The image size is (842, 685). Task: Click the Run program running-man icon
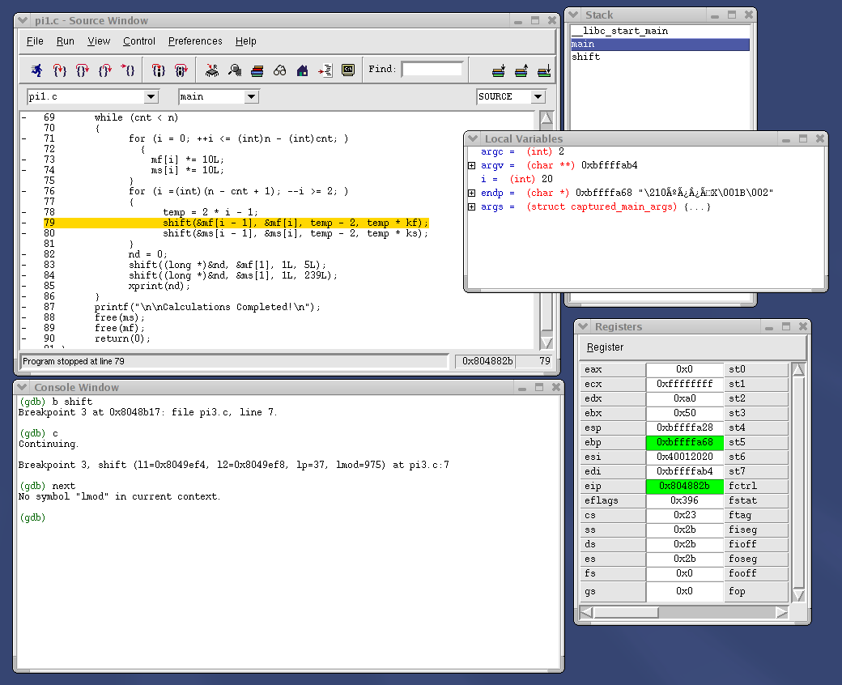click(x=36, y=70)
